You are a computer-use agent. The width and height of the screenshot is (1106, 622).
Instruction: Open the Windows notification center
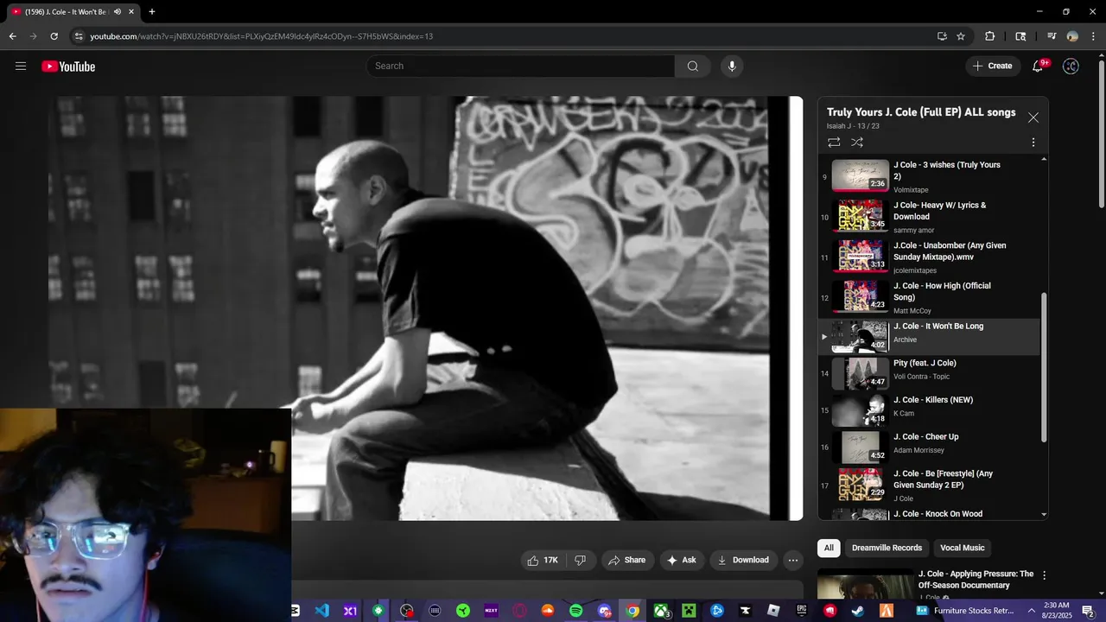1088,611
